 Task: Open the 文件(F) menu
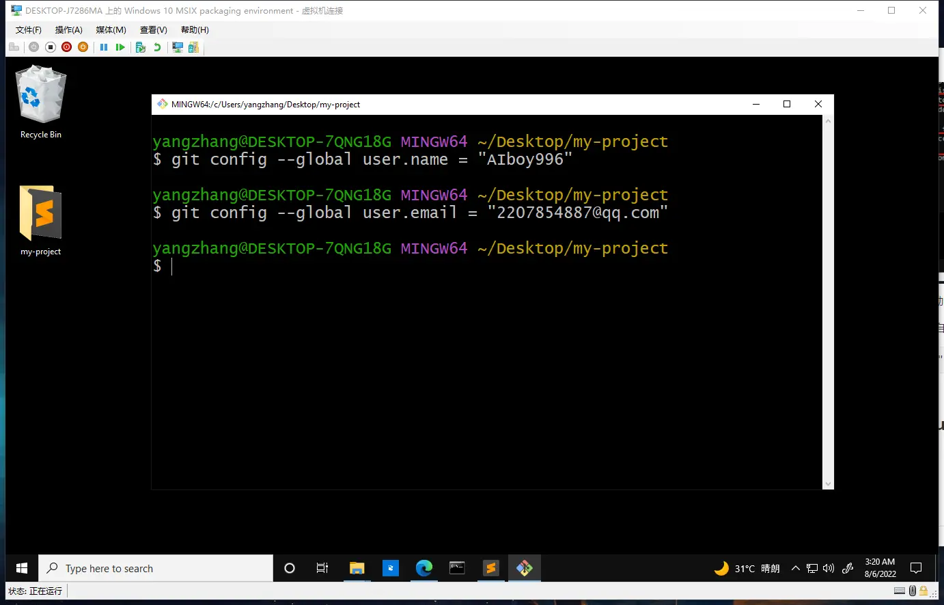click(x=28, y=30)
